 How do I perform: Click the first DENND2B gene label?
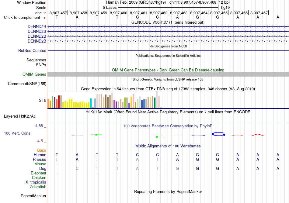37,26
